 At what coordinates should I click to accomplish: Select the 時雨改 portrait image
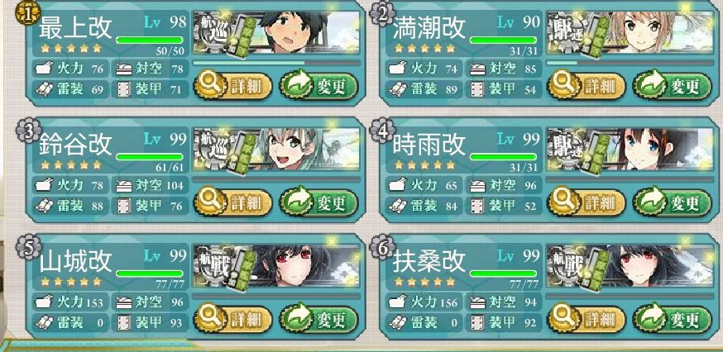pos(630,150)
